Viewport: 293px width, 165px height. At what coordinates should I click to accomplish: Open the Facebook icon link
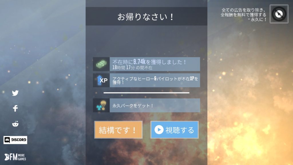coord(15,108)
